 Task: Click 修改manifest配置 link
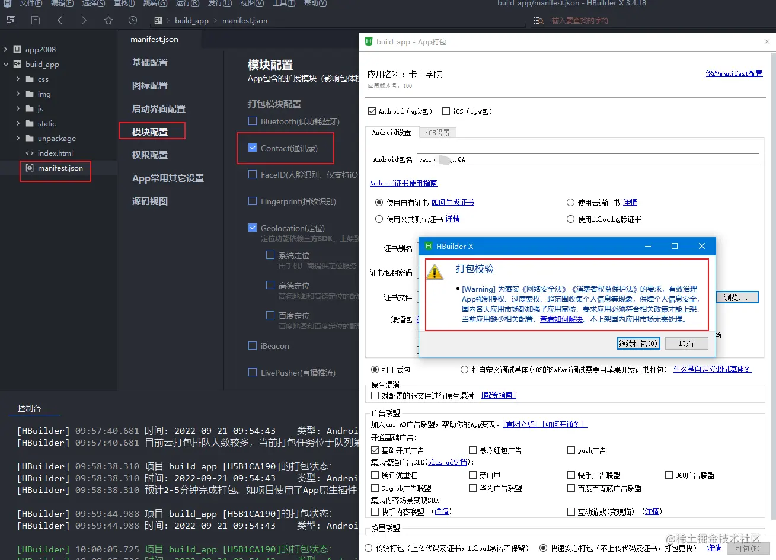734,73
